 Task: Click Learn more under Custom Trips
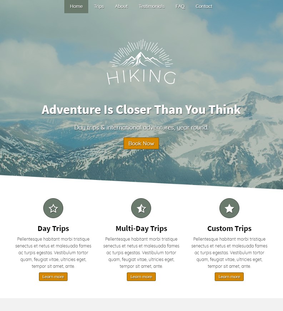(x=229, y=277)
